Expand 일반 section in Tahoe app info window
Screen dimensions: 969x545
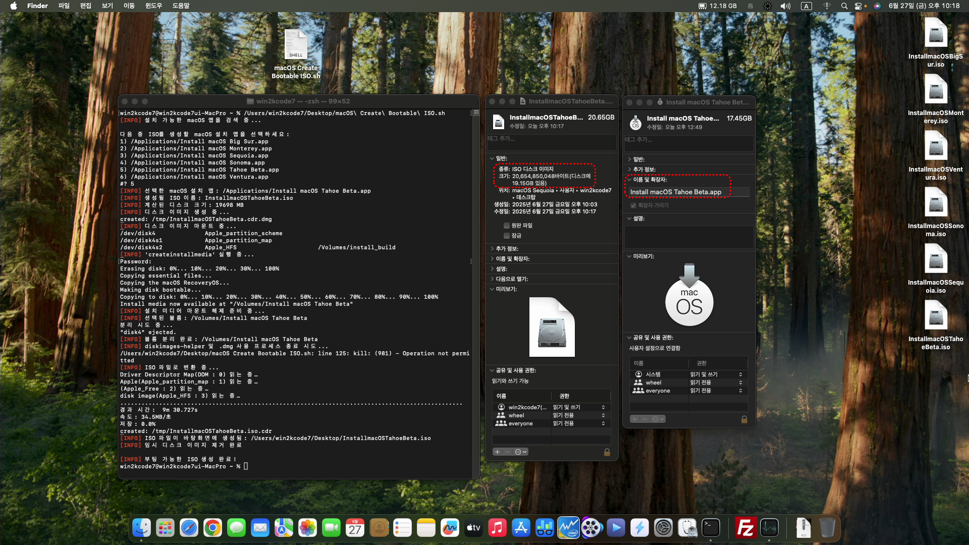629,159
